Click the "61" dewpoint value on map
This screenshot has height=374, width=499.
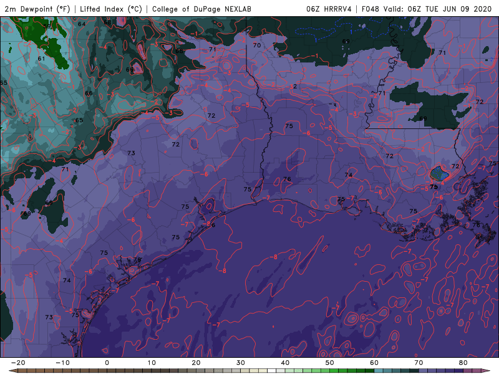pos(41,59)
